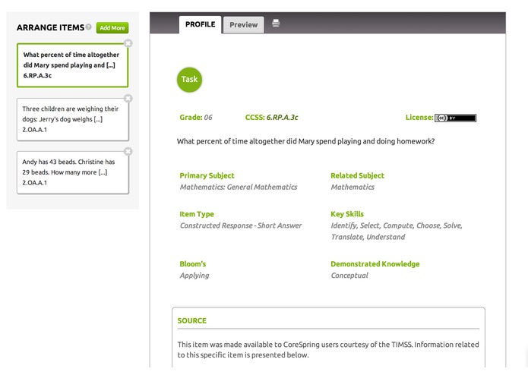Click Constructed Response - Short Answer text
Viewport: 528px width, 375px height.
point(241,225)
